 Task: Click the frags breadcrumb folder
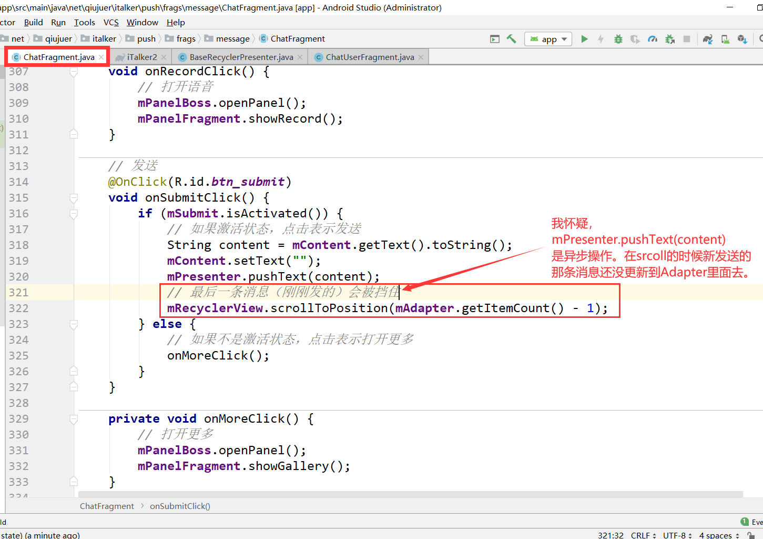180,39
